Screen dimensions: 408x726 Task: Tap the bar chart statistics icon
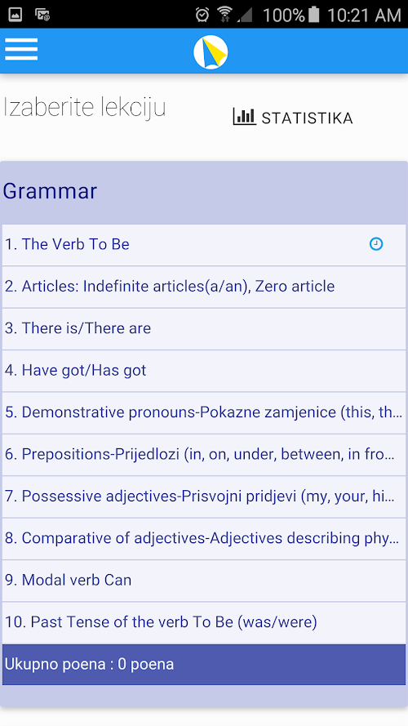tap(244, 117)
